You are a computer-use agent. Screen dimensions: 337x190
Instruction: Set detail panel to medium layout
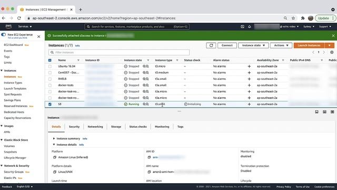(324, 112)
